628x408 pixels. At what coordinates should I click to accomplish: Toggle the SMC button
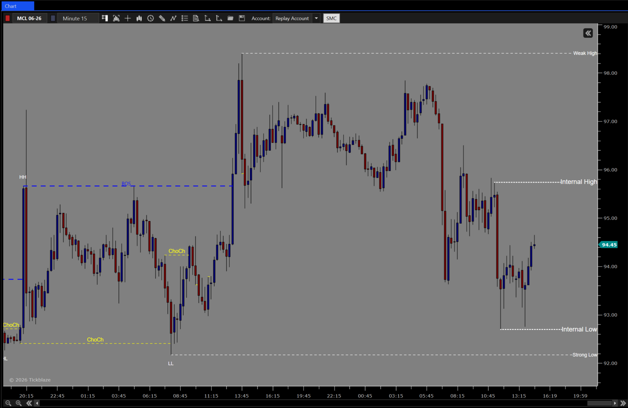(x=331, y=18)
